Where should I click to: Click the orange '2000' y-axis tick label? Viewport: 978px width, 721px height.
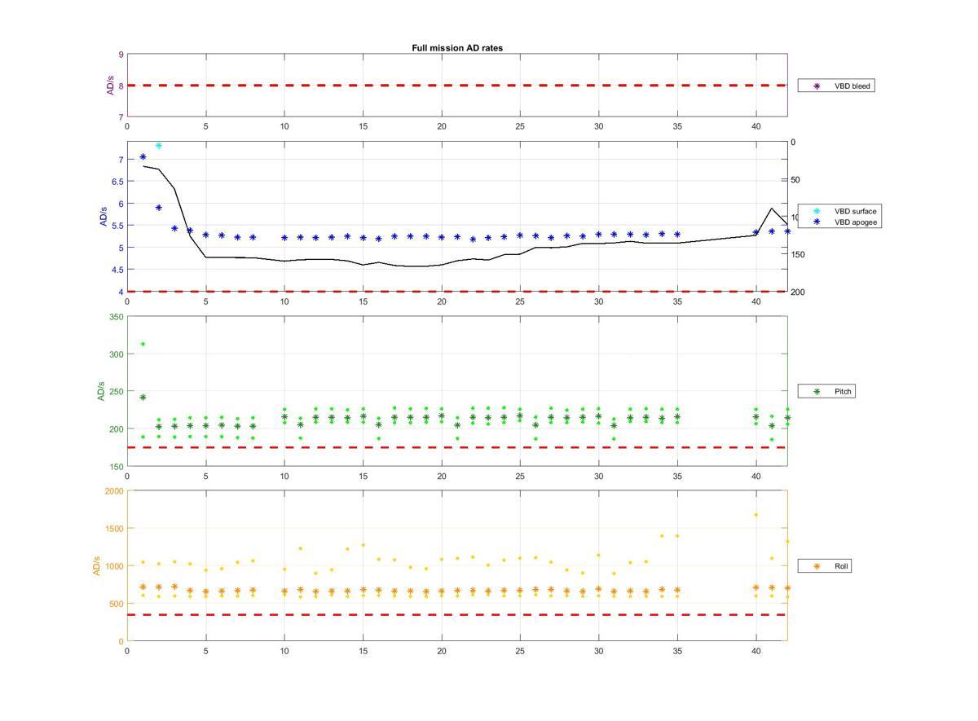click(114, 491)
